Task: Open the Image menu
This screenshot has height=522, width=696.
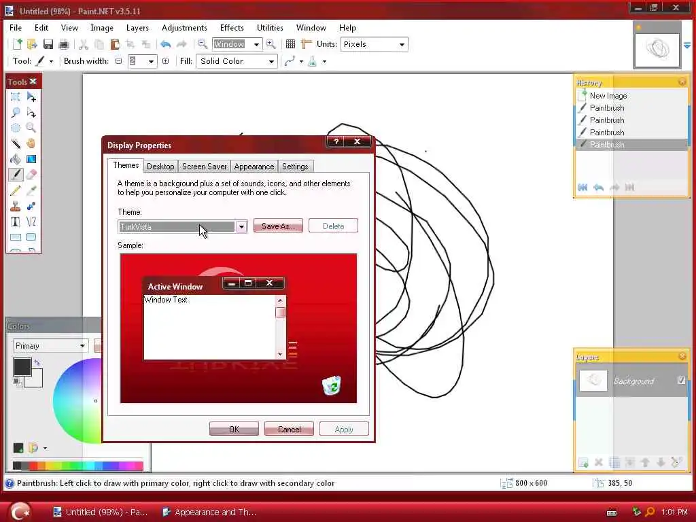Action: [x=102, y=27]
